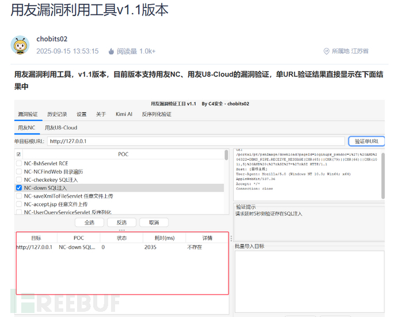The height and width of the screenshot is (317, 397).
Task: Click the 单目标根URL input field
Action: (x=196, y=141)
